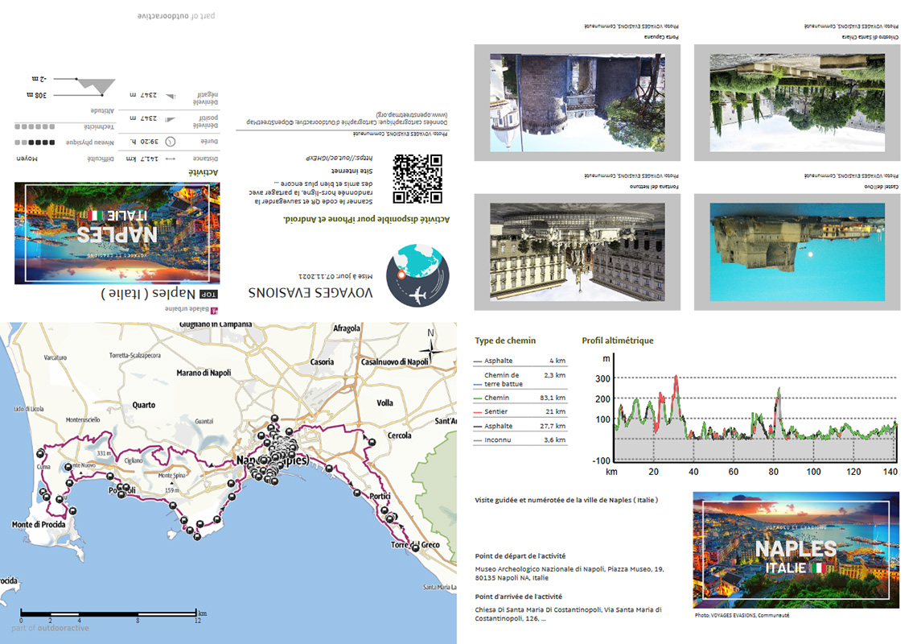This screenshot has height=644, width=917.
Task: Click the 'Varcaturo' map label
Action: (x=55, y=357)
